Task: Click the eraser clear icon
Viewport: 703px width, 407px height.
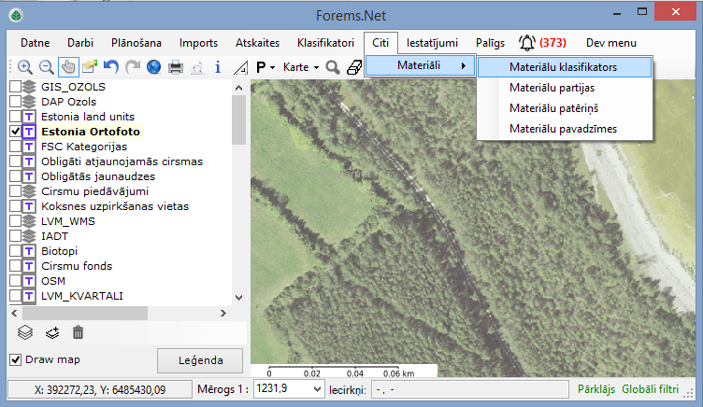Action: point(354,67)
